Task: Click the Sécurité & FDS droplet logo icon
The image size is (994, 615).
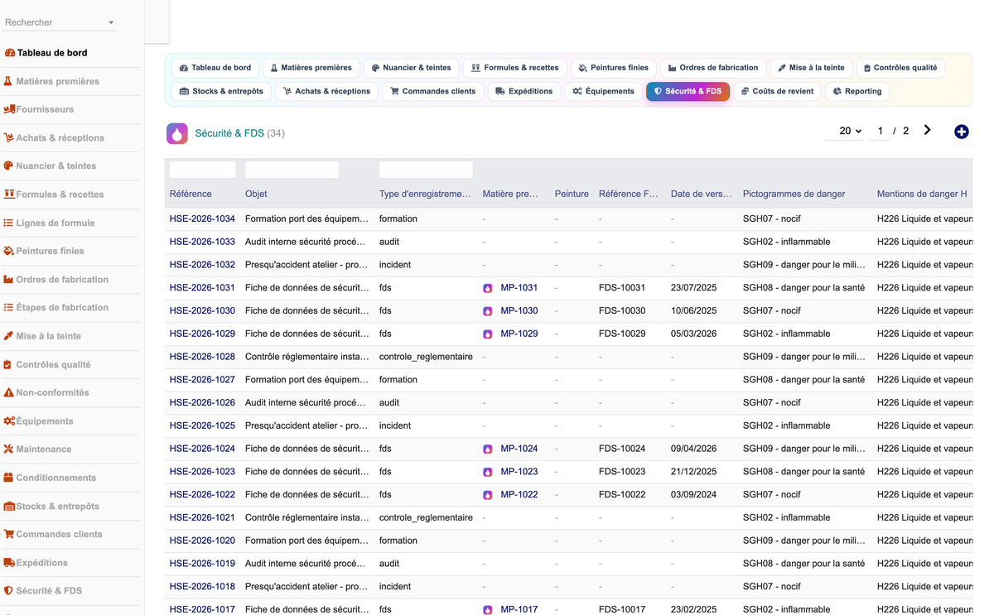Action: coord(177,133)
